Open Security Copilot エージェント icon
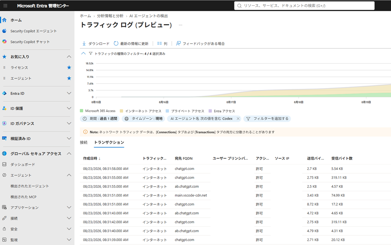This screenshot has height=245, width=391. [4, 31]
